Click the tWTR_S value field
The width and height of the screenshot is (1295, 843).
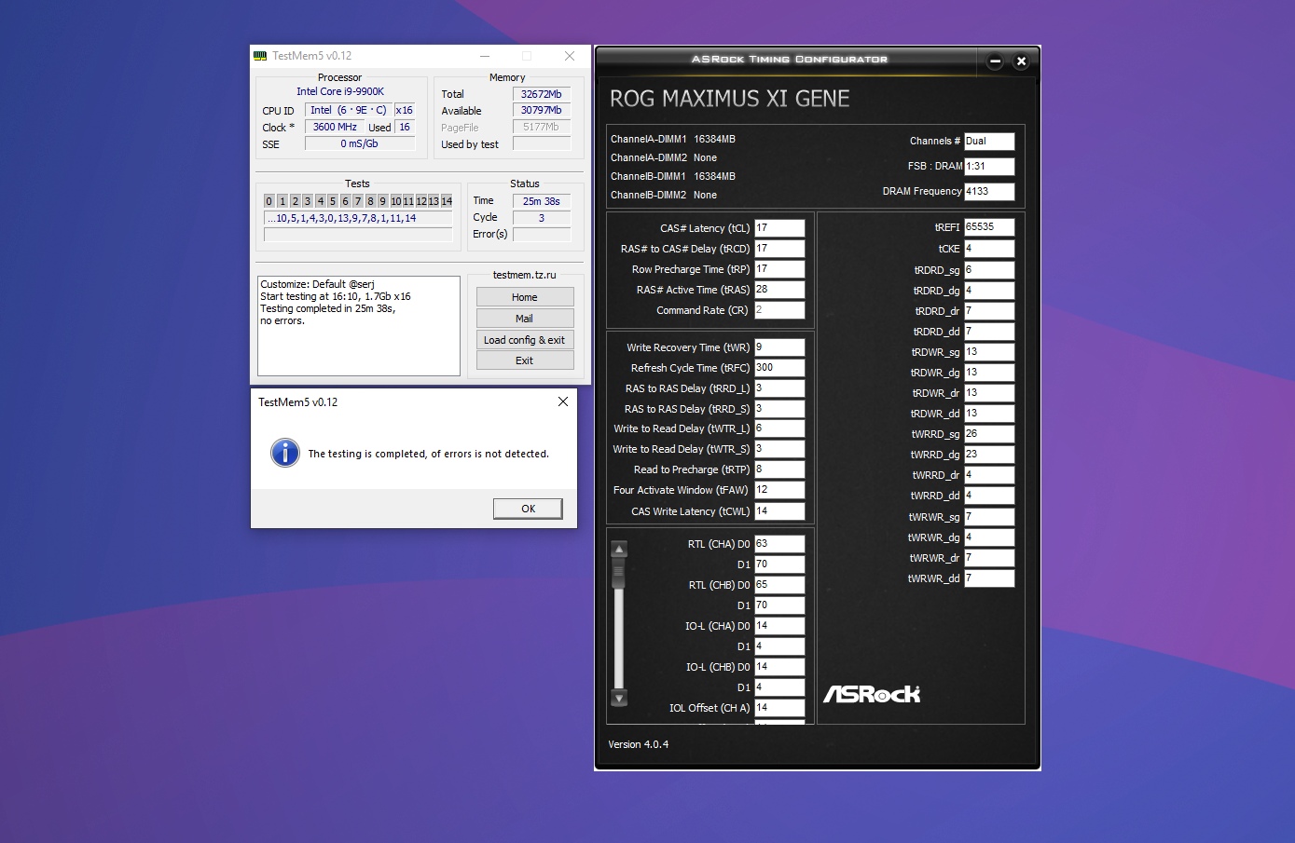pyautogui.click(x=779, y=449)
